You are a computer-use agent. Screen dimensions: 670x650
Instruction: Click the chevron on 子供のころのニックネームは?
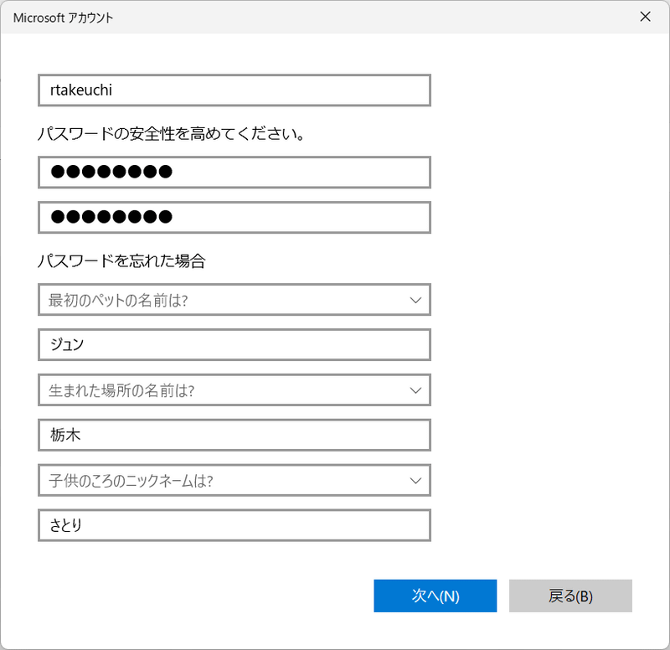coord(415,480)
